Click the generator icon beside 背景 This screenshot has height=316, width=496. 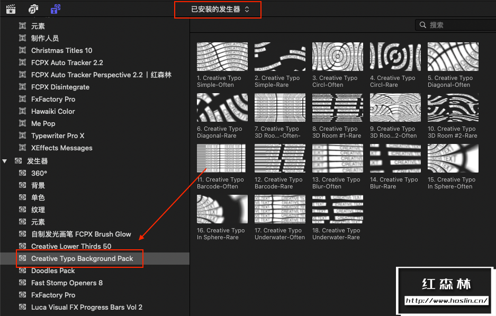pyautogui.click(x=22, y=185)
